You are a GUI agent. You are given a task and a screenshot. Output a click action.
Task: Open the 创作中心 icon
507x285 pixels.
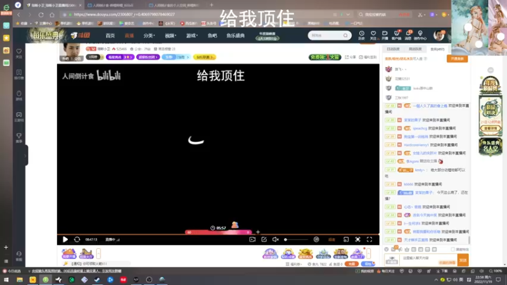click(420, 35)
